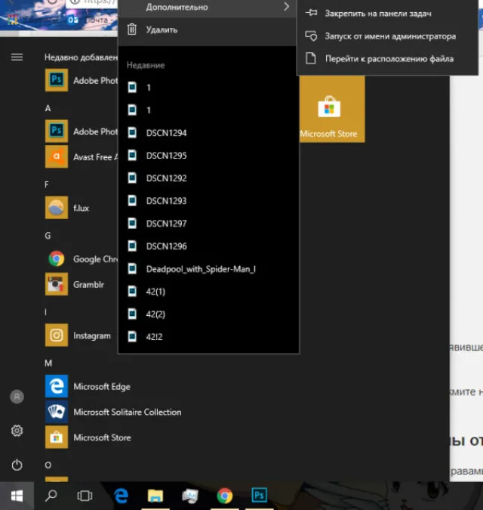Viewport: 483px width, 510px height.
Task: Select Перейти к расположению файла
Action: 387,59
